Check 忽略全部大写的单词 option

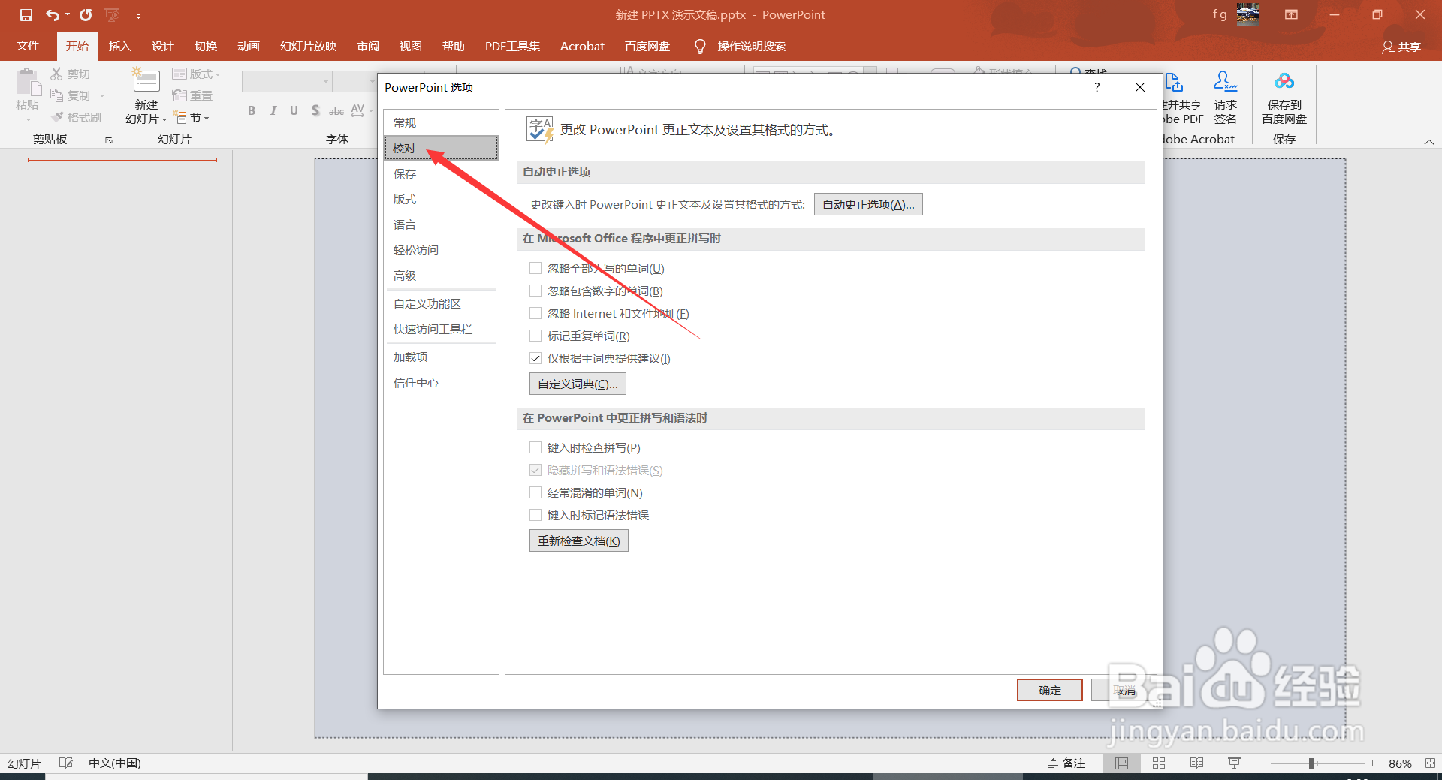point(535,268)
